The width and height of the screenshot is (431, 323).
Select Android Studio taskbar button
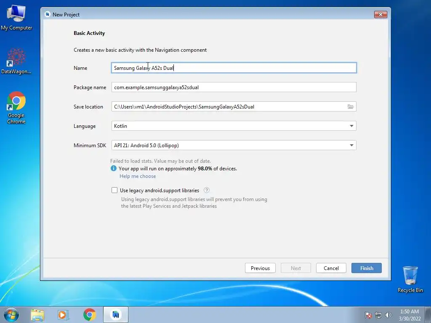116,315
